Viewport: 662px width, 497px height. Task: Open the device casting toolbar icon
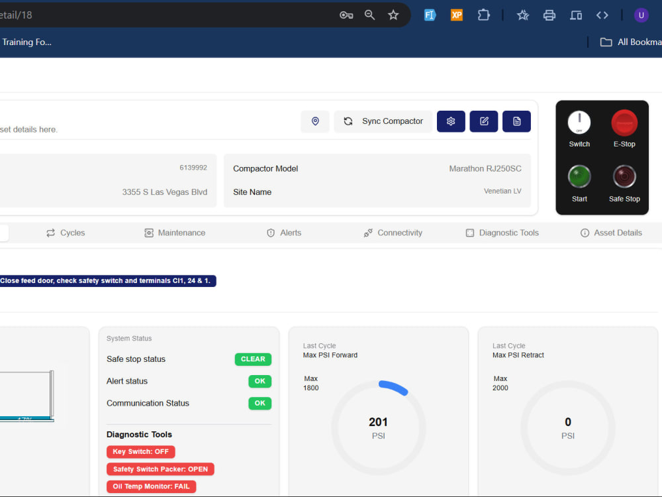[576, 15]
